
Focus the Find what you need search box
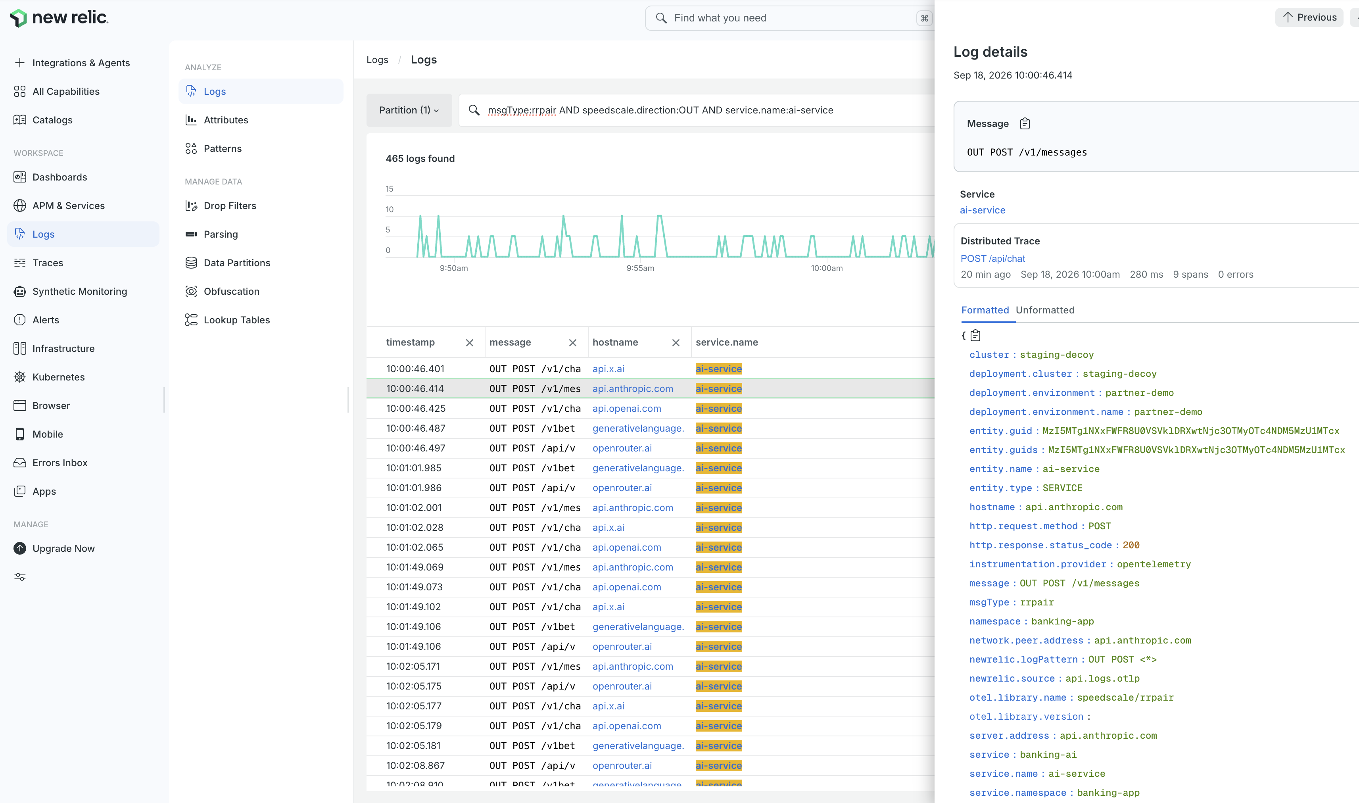tap(789, 18)
